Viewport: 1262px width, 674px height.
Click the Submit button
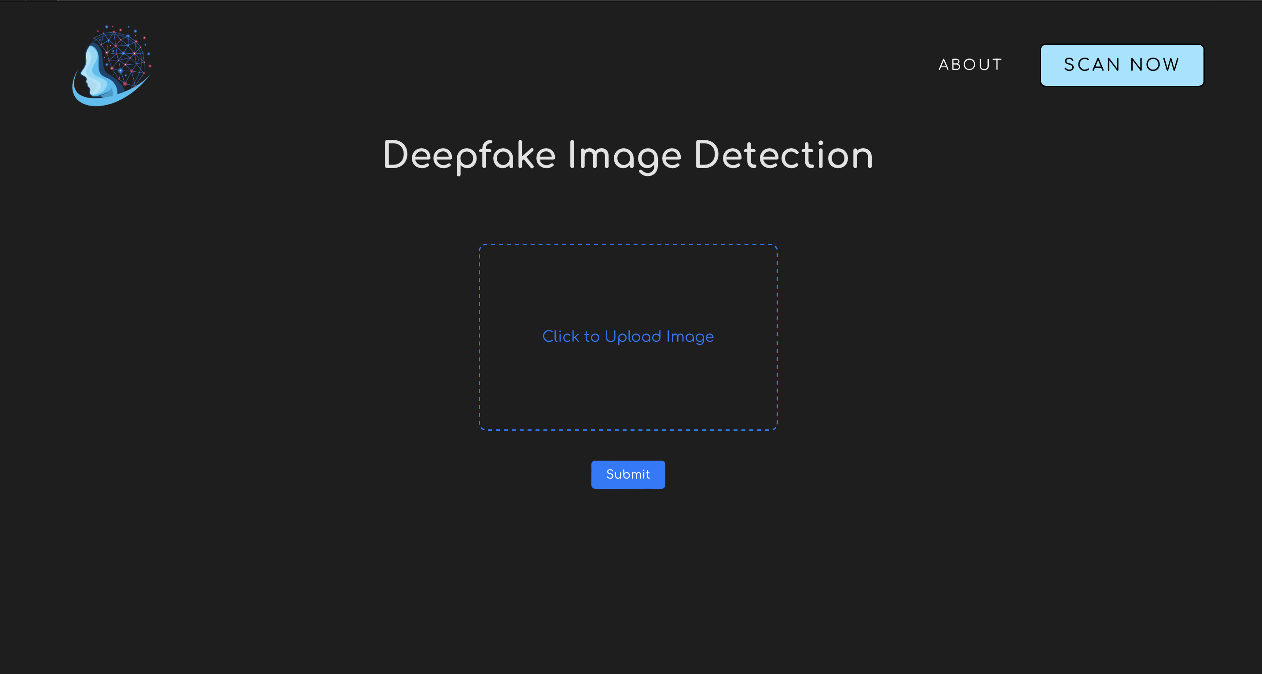pos(627,474)
